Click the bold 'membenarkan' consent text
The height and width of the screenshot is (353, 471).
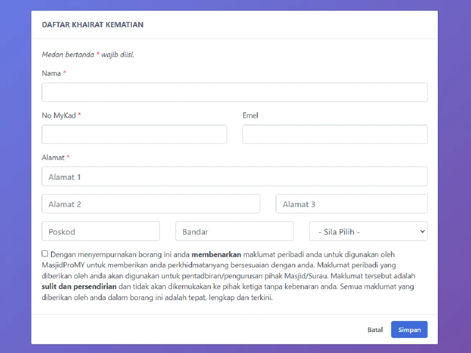[216, 254]
